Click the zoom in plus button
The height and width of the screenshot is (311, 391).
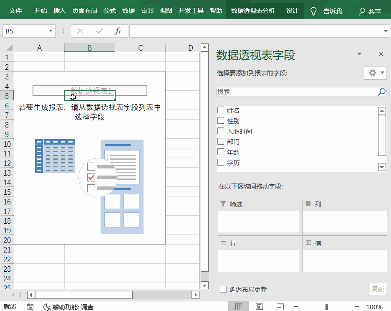357,307
